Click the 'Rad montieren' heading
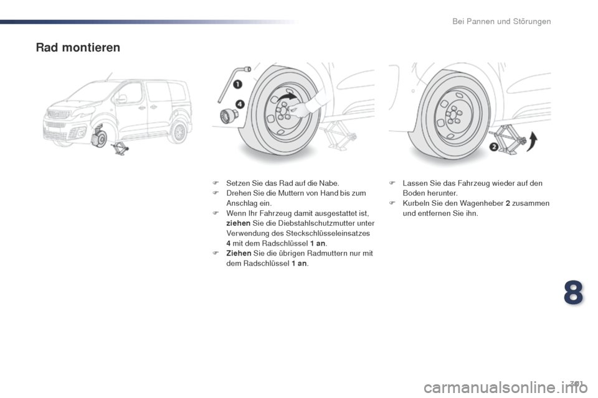 point(78,48)
